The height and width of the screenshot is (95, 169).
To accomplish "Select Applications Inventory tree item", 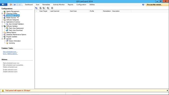I will [13, 22].
